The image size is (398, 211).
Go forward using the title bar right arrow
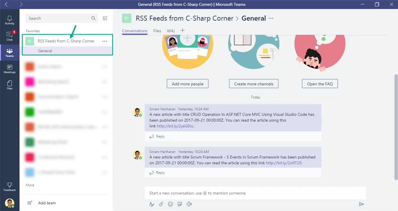point(21,4)
